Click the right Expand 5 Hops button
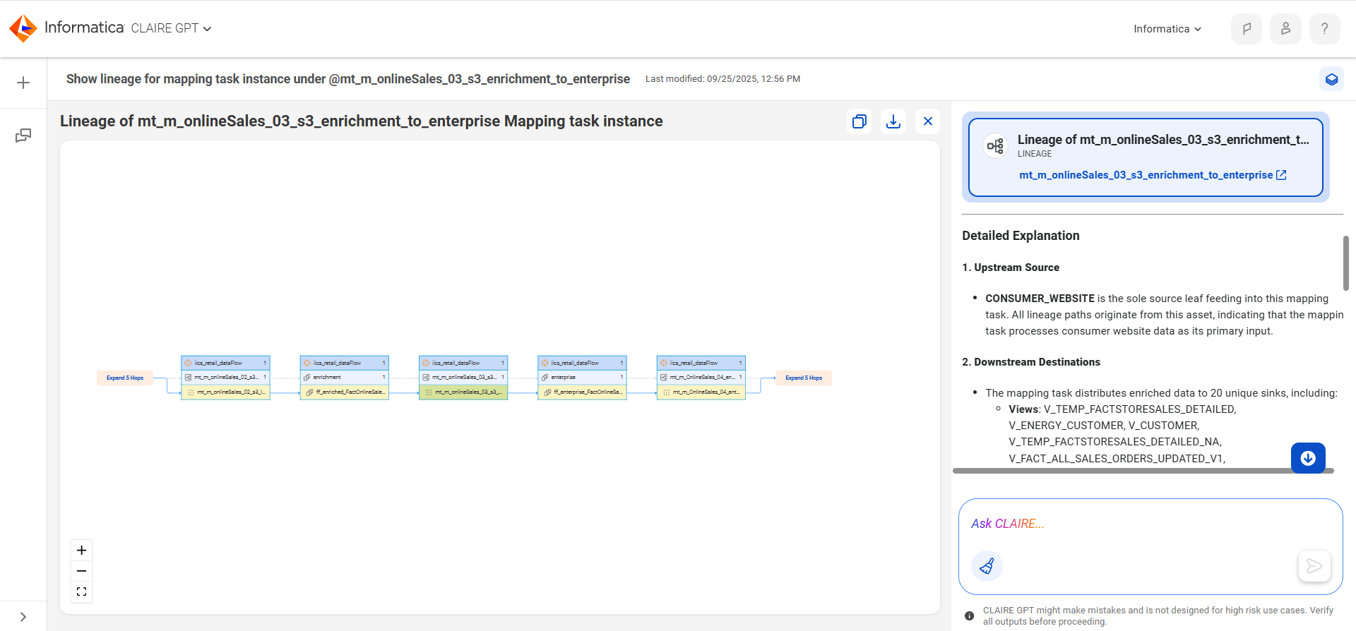The height and width of the screenshot is (631, 1356). coord(804,378)
